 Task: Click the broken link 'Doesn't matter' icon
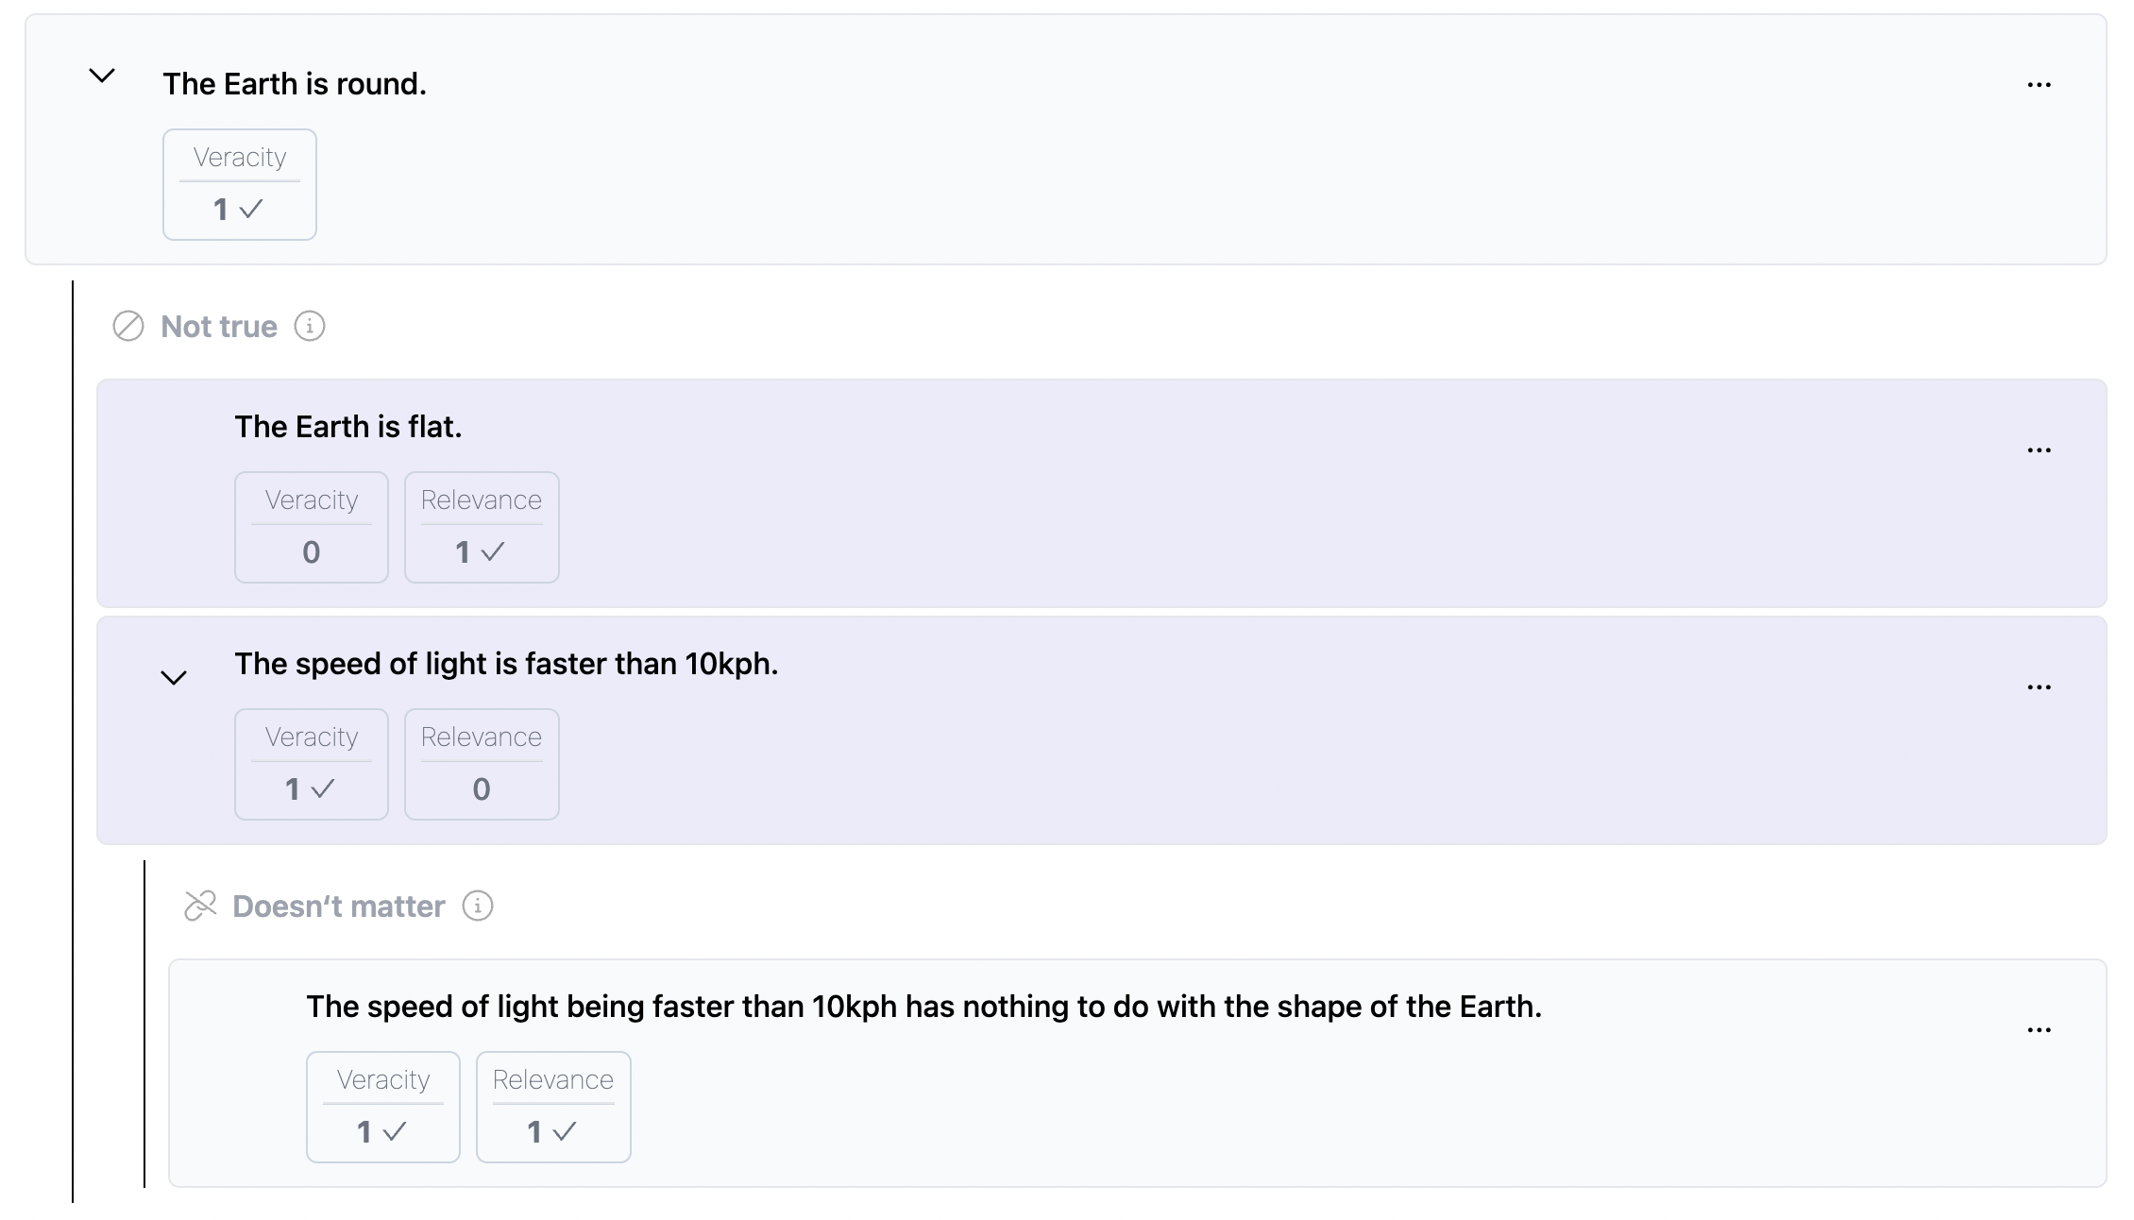(x=200, y=907)
